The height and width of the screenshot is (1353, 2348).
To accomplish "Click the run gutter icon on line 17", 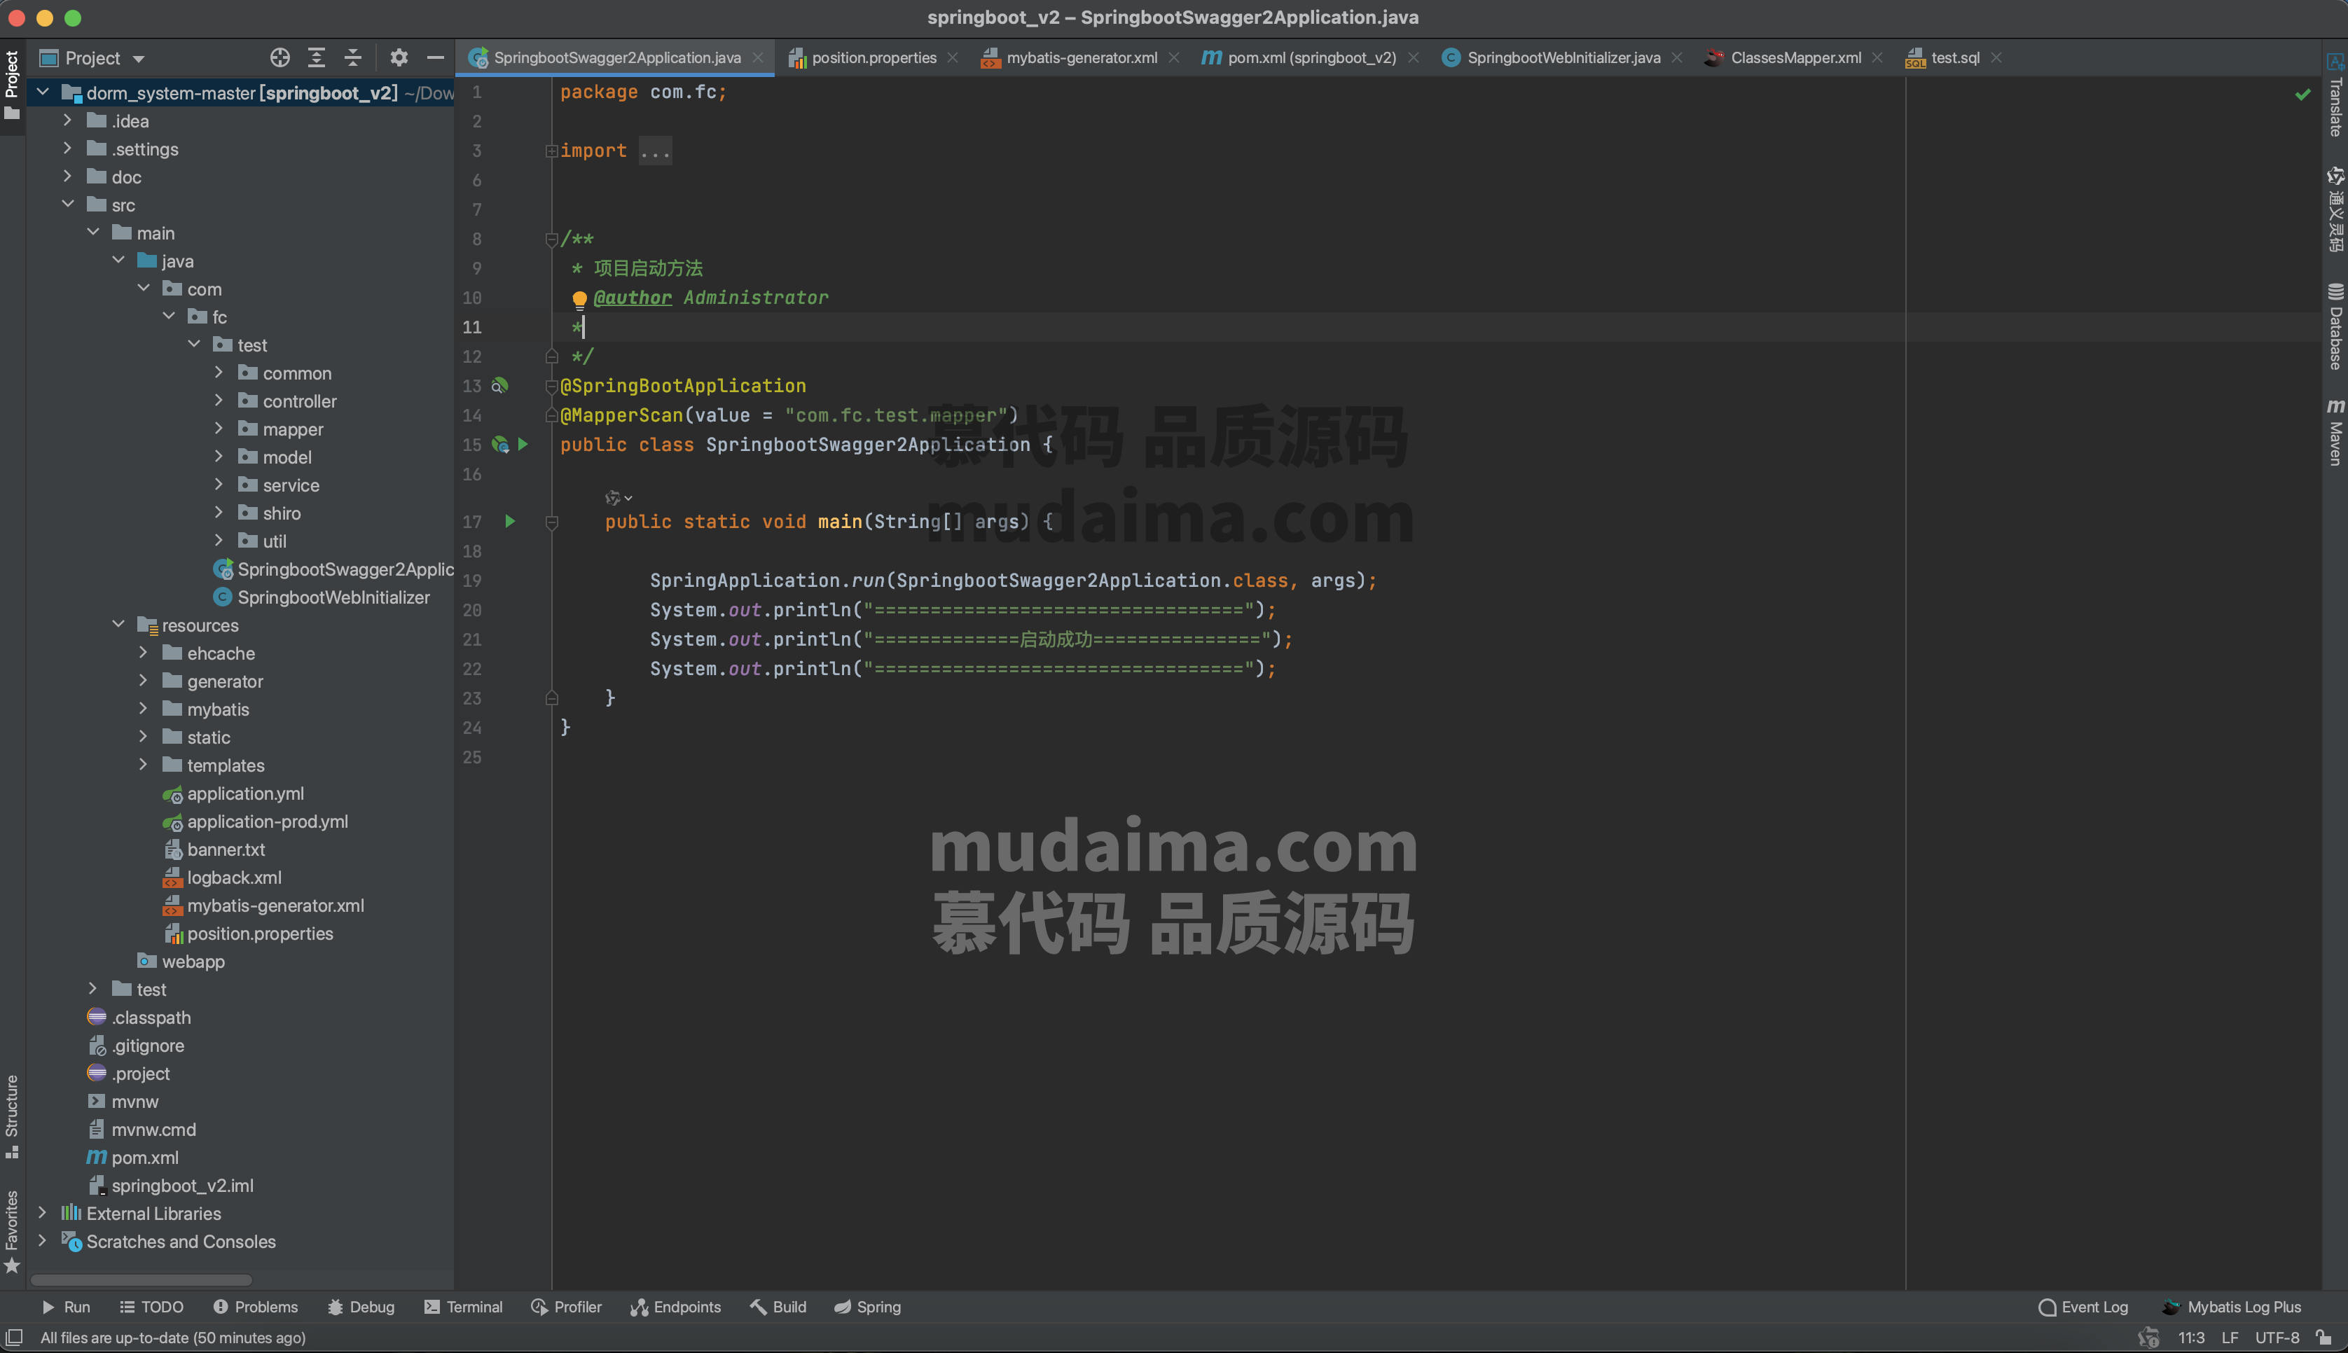I will 509,521.
